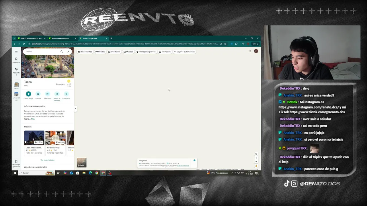The width and height of the screenshot is (367, 206).
Task: Click the Descargar aplicación sidebar button
Action: coord(16,164)
